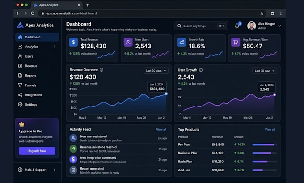Click the Business Plan growth progress bar
This screenshot has width=304, height=183.
(x=265, y=153)
